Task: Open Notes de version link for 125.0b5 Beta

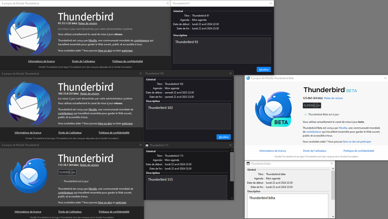Action: pos(333,98)
